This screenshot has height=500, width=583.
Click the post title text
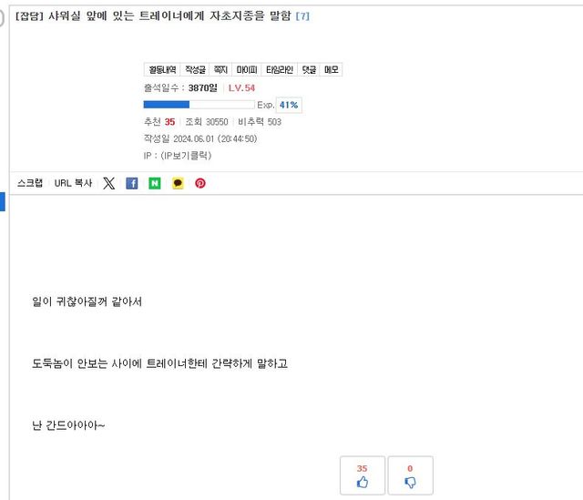click(x=153, y=16)
